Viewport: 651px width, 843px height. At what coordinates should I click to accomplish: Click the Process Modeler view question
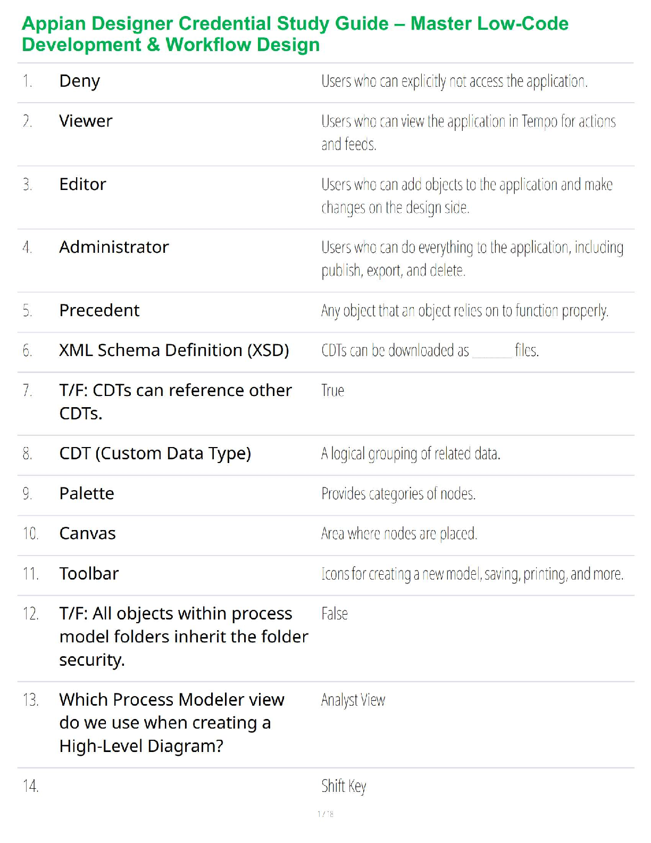tap(171, 723)
